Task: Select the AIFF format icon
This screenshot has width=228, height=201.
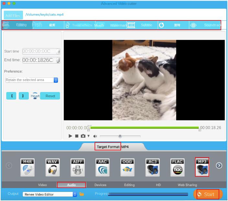Action: 77,168
